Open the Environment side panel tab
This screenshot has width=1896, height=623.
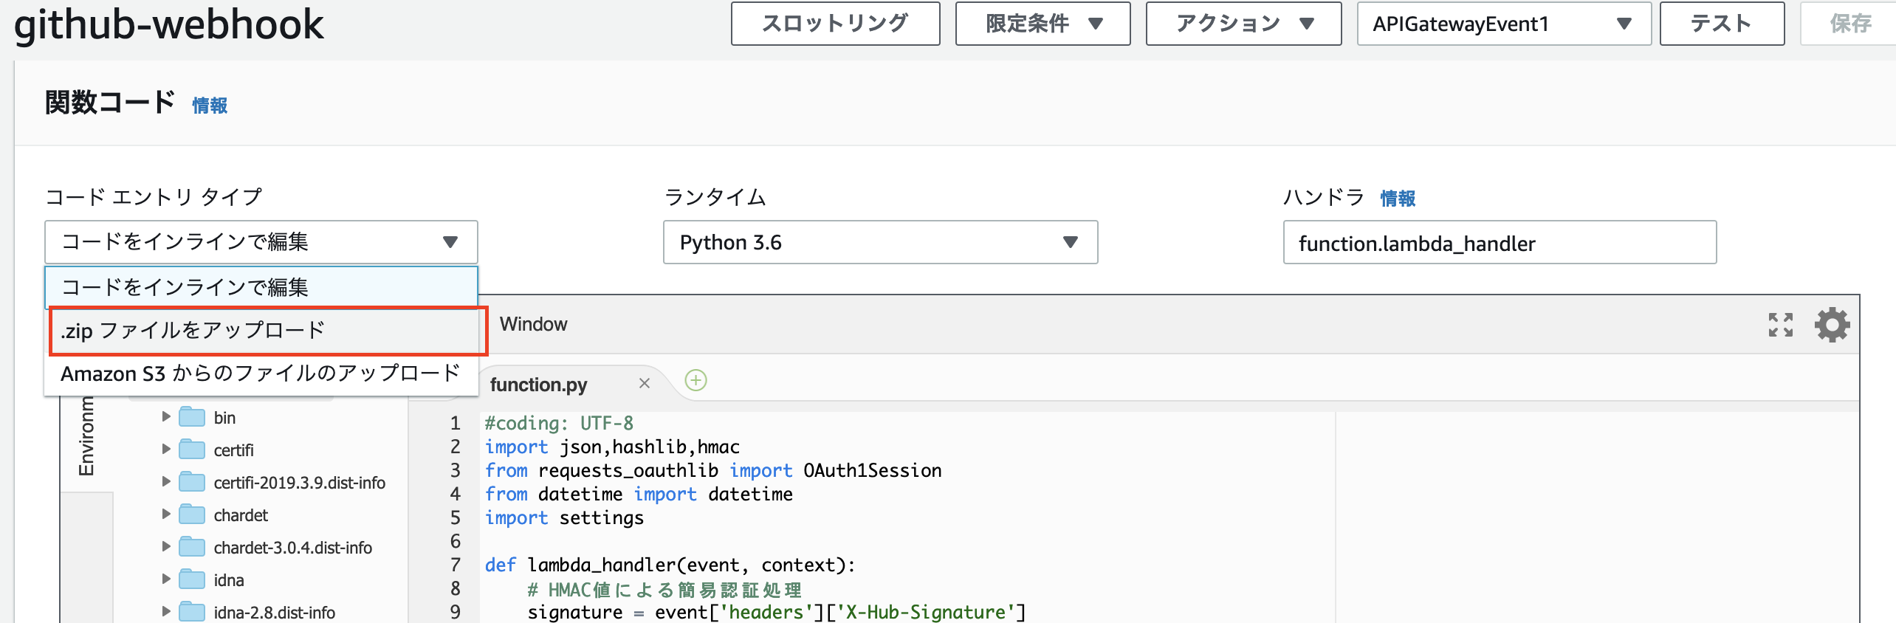(86, 436)
